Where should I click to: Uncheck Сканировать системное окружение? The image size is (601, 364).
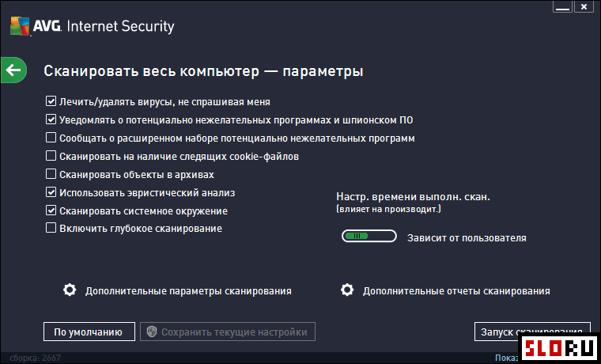[51, 210]
